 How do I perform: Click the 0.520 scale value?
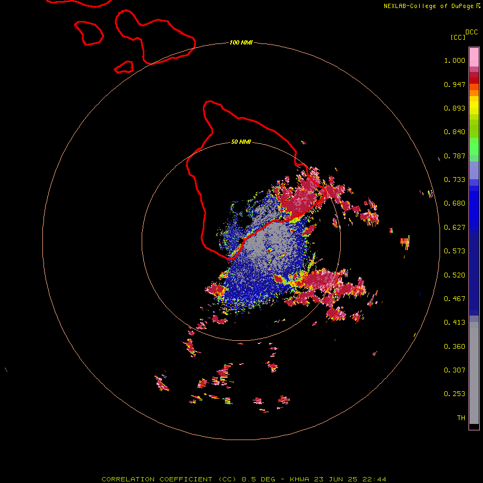[455, 275]
